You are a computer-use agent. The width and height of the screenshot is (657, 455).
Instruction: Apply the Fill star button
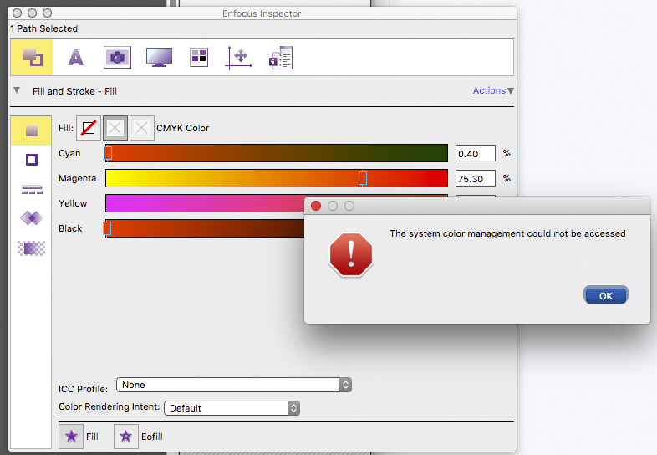coord(71,437)
